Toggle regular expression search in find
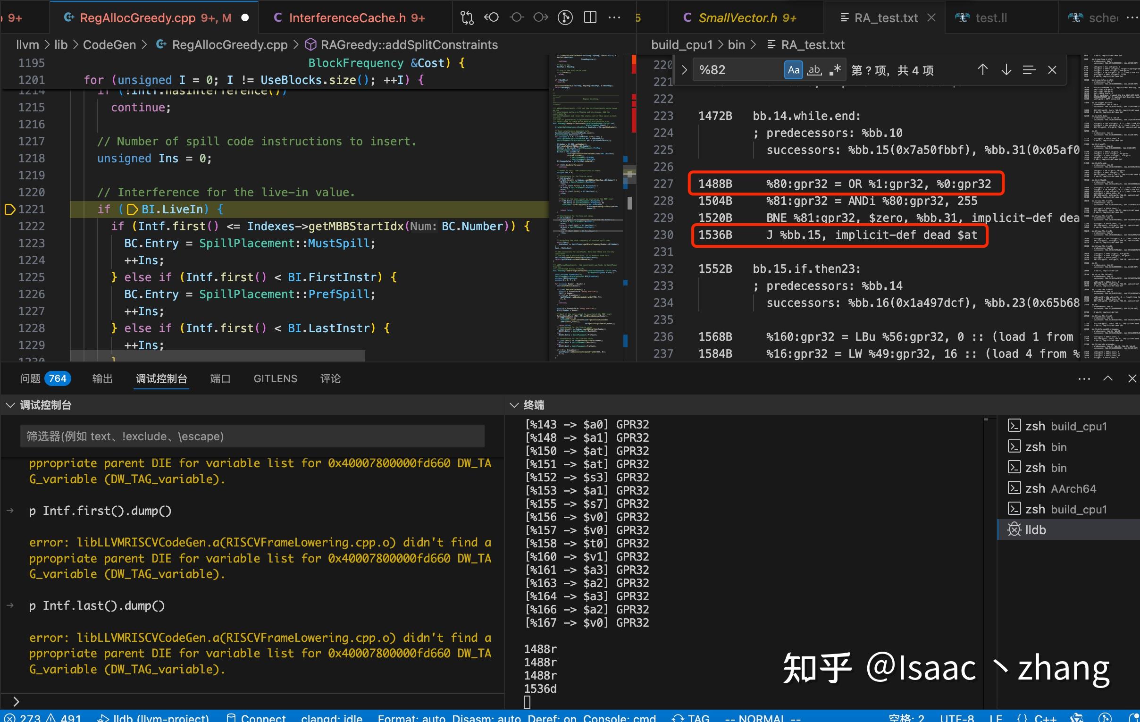Screen dimensions: 1140x722 click(x=835, y=70)
